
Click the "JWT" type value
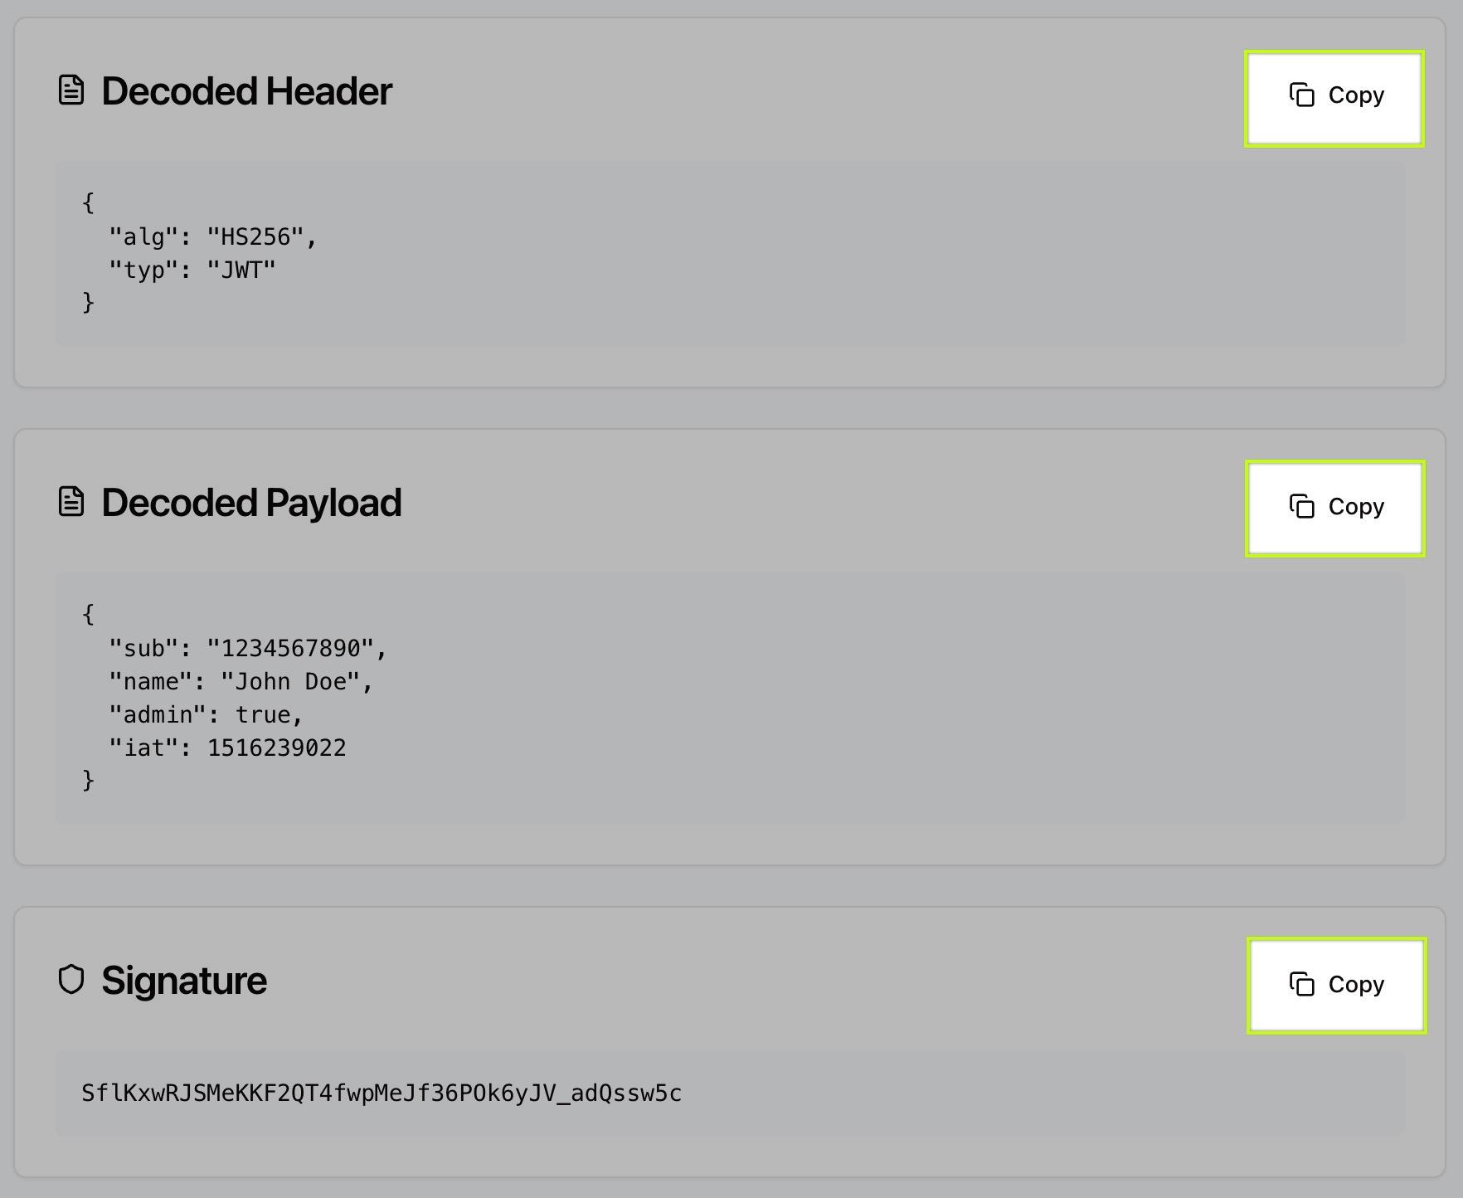[x=241, y=270]
